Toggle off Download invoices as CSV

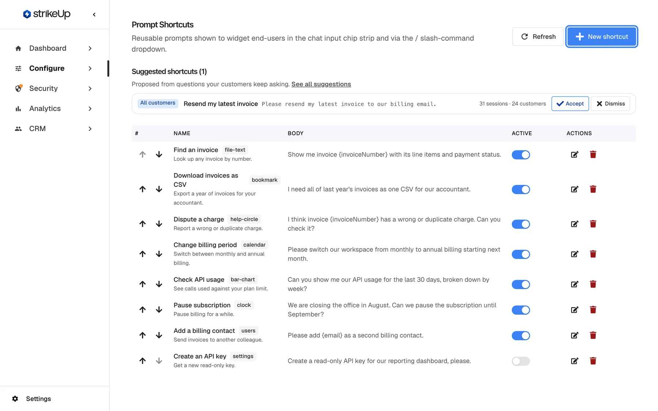(x=521, y=189)
